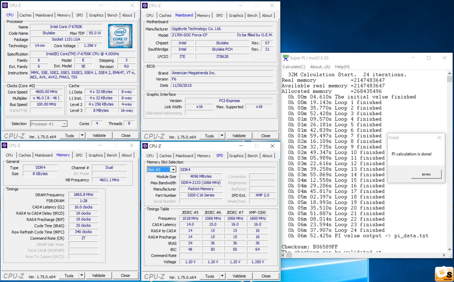The height and width of the screenshot is (282, 454).
Task: Open the Help(H) menu in Super PI
Action: (342, 67)
